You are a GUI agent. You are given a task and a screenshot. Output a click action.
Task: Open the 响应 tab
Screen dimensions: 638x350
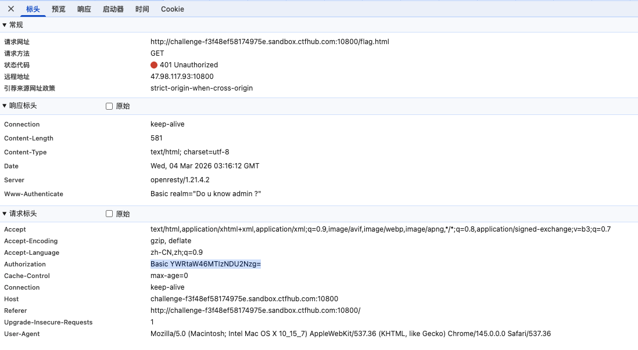84,9
